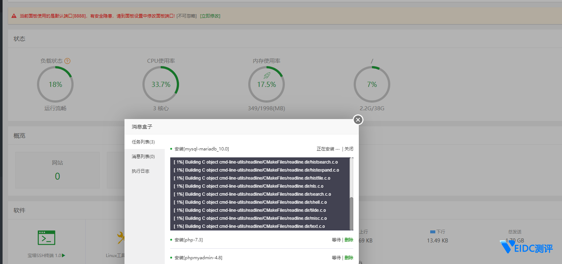The width and height of the screenshot is (562, 264).
Task: Click the 负载状态 18% circular gauge
Action: point(55,84)
